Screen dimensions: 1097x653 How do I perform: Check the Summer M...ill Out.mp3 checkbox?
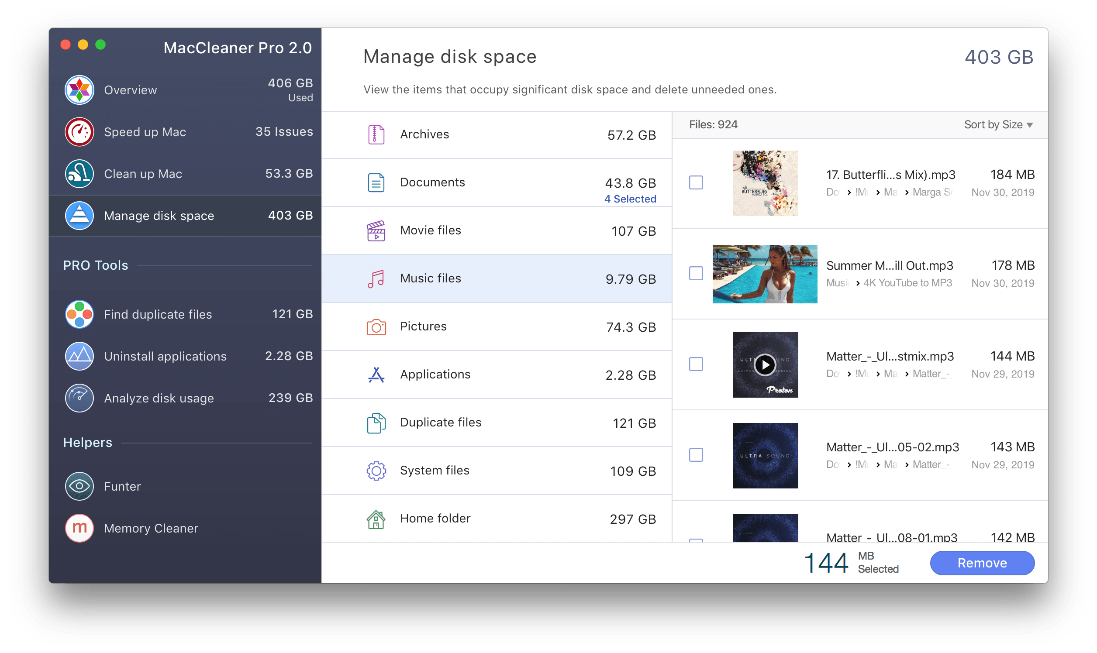[696, 273]
